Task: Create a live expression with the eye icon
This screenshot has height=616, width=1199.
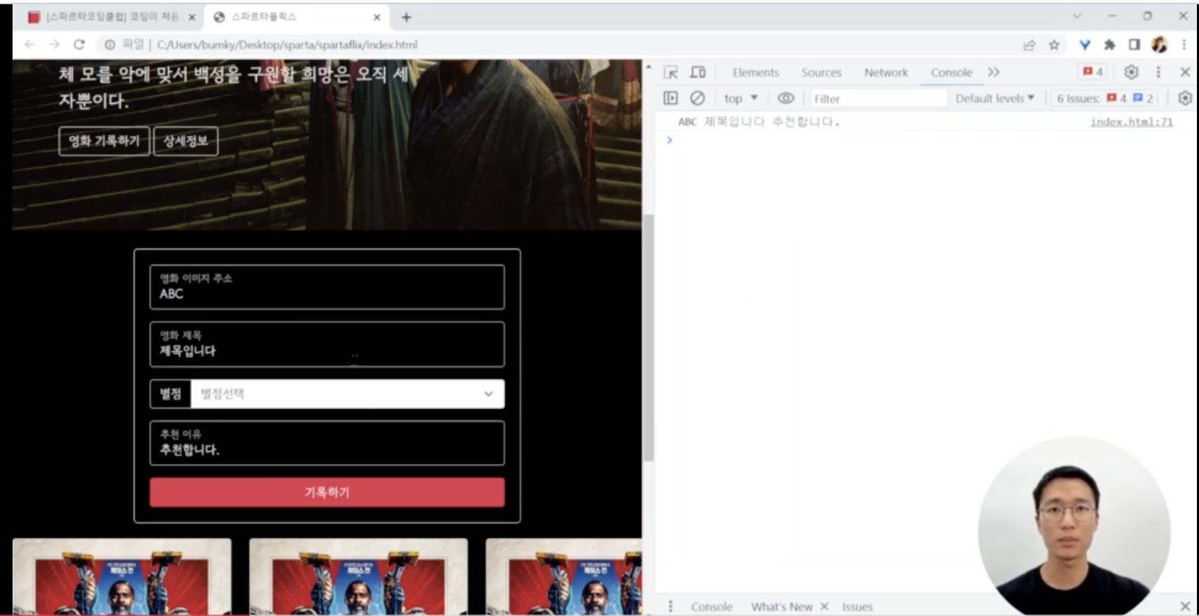Action: (x=786, y=98)
